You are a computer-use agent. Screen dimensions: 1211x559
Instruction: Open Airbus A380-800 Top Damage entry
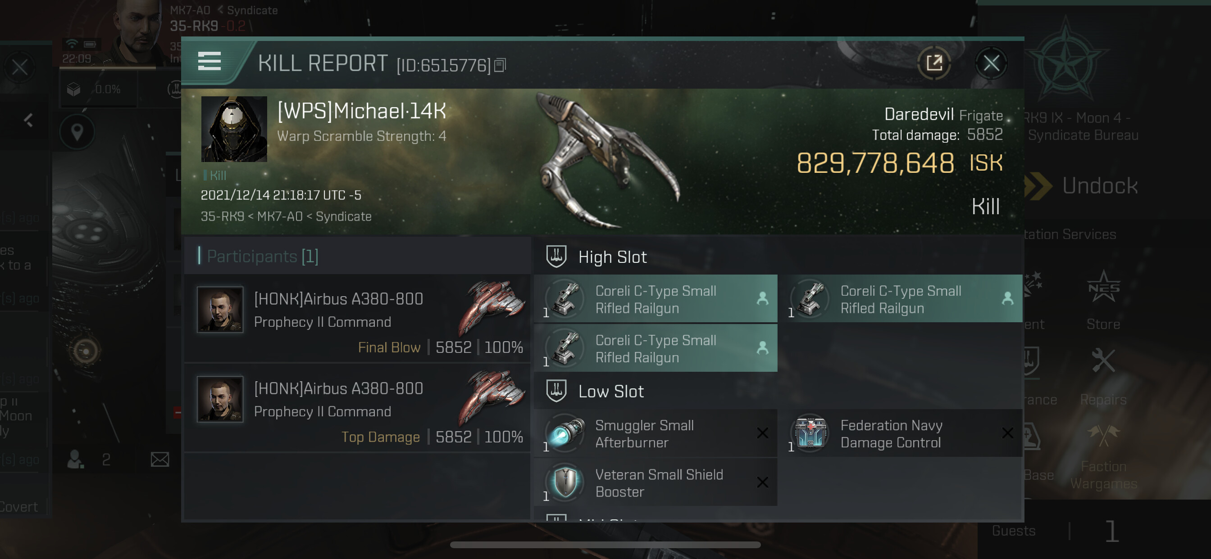357,407
